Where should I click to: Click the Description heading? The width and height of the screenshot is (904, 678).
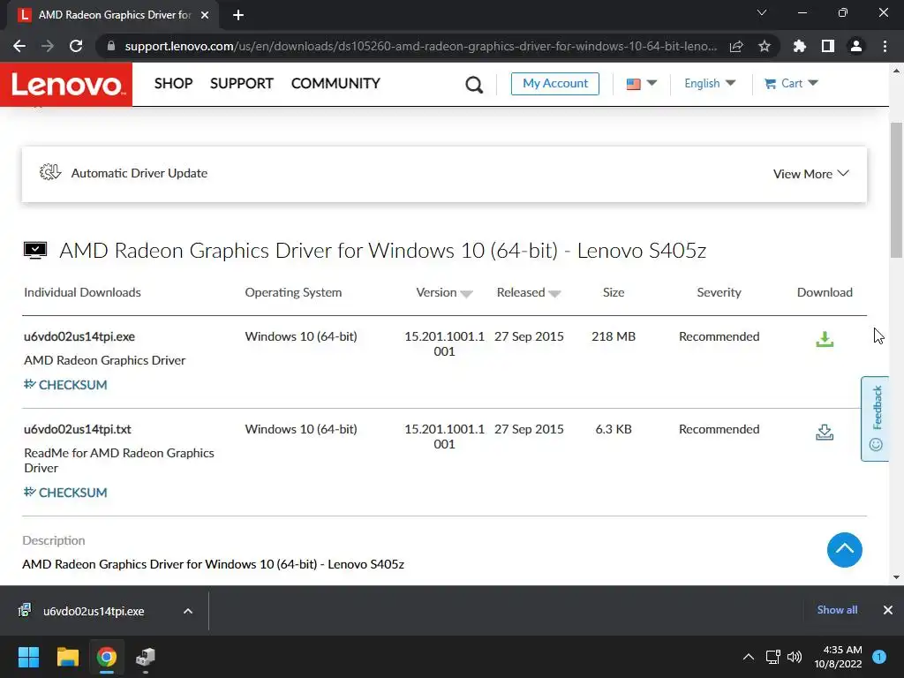[54, 541]
